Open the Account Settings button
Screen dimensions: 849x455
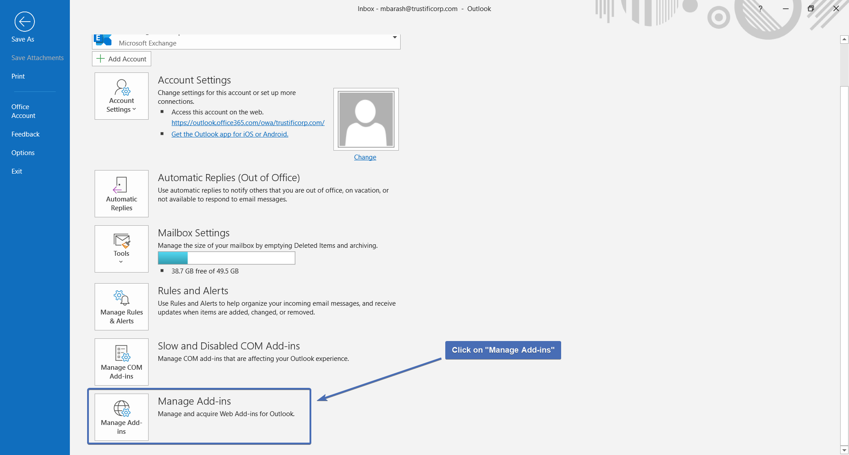point(122,96)
